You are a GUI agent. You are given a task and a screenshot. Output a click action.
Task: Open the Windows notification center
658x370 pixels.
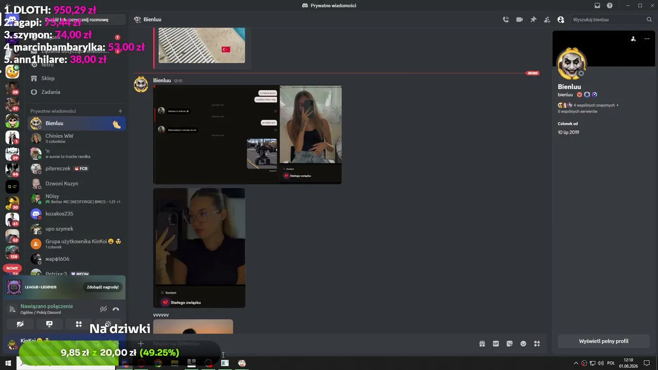[647, 363]
